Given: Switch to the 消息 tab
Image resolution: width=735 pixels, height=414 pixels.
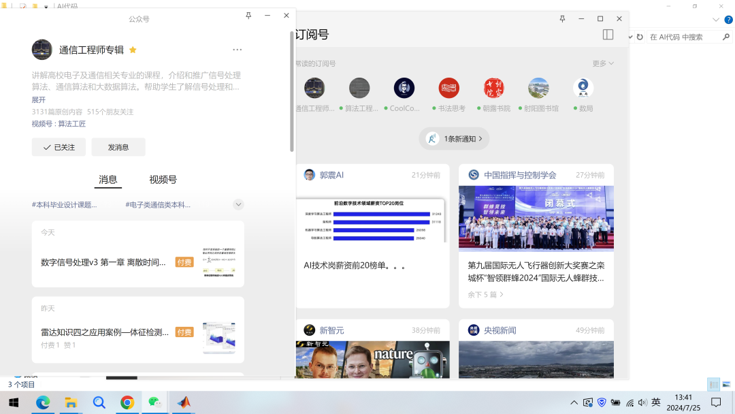Looking at the screenshot, I should tap(108, 180).
